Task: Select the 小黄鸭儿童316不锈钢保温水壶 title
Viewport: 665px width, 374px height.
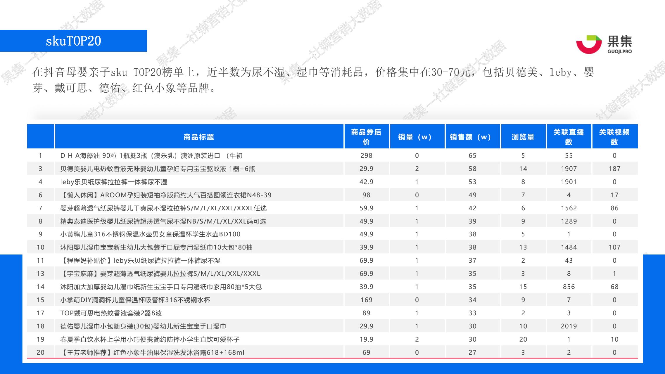Action: (x=150, y=234)
